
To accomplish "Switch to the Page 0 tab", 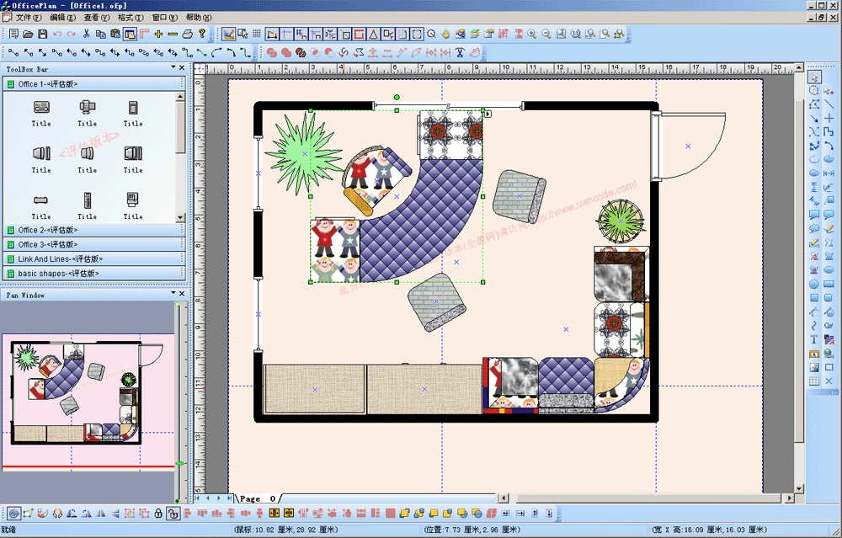I will [258, 498].
